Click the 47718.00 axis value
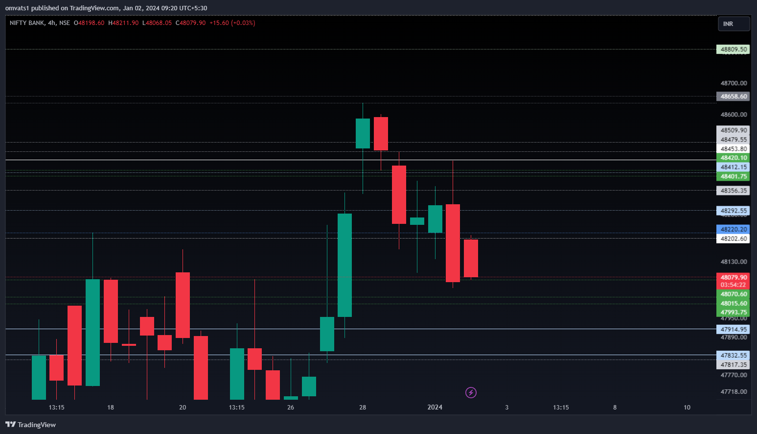The width and height of the screenshot is (757, 434). pos(734,392)
